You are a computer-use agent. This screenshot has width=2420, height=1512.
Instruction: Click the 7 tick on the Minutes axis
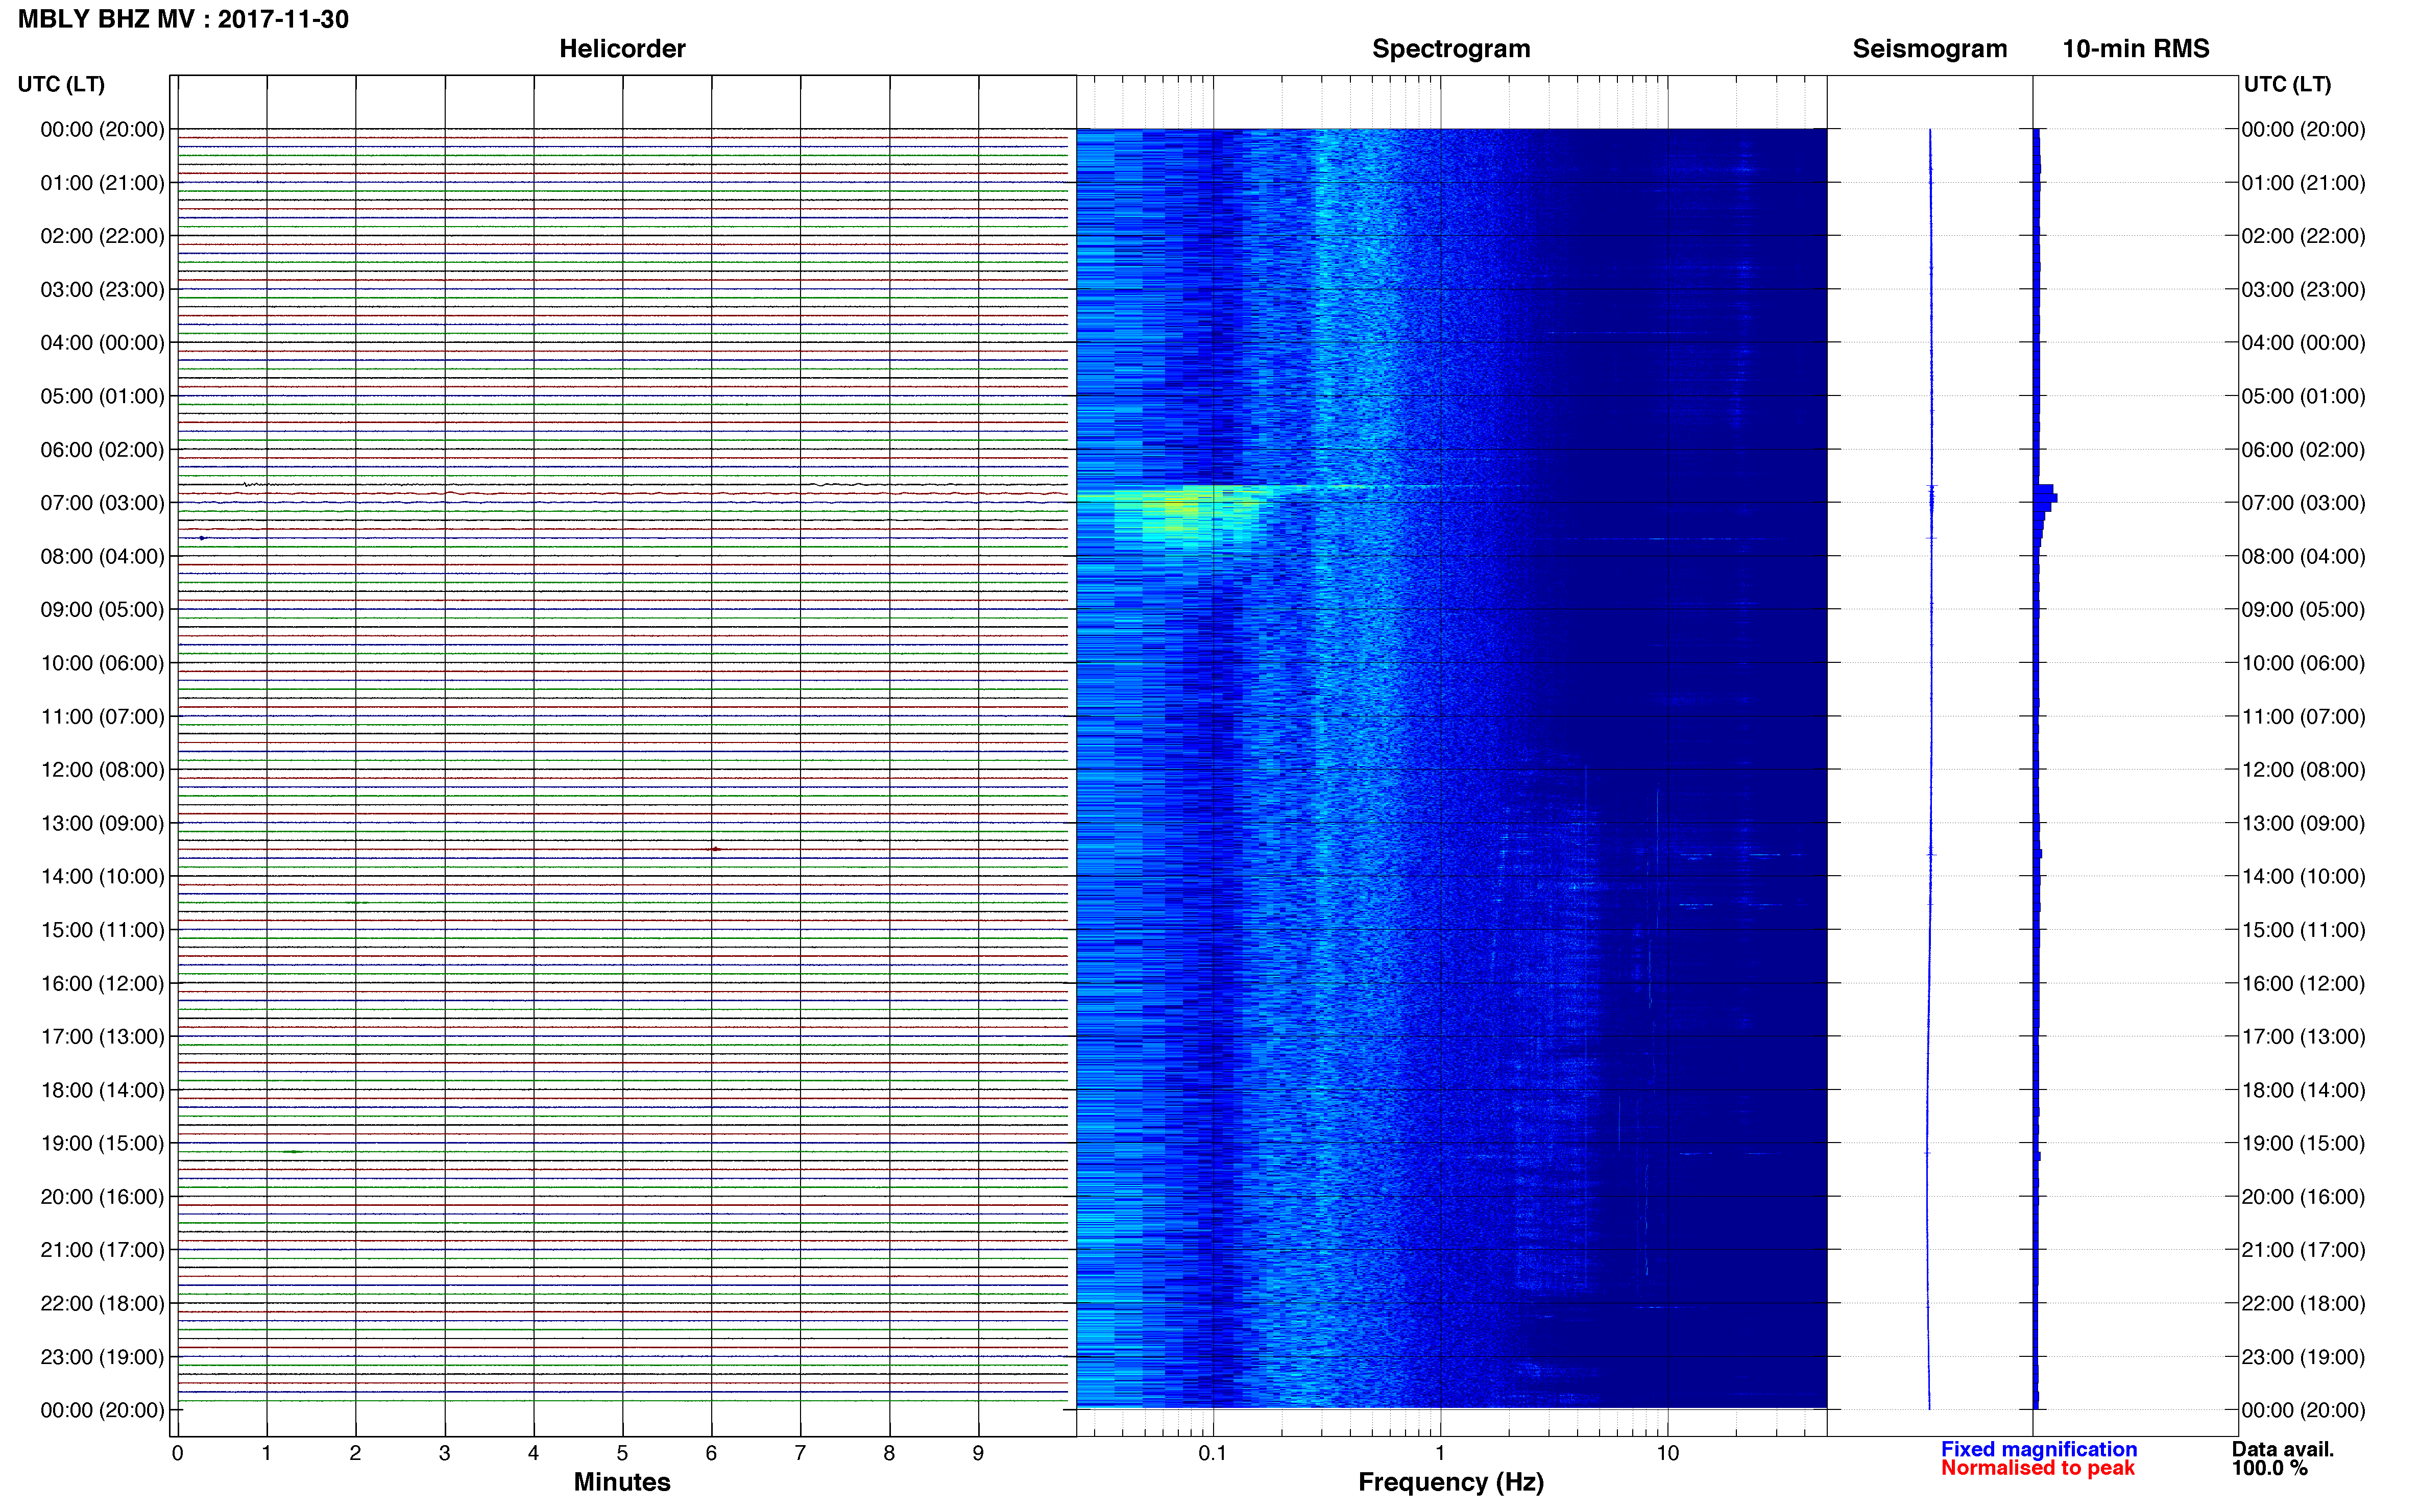(x=801, y=1453)
